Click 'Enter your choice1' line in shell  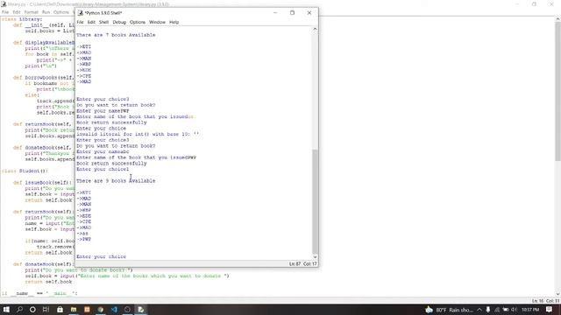coord(103,169)
